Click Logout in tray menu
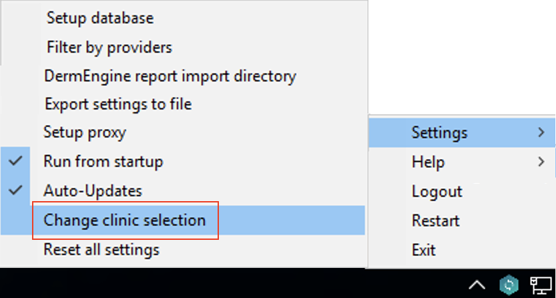 tap(437, 191)
